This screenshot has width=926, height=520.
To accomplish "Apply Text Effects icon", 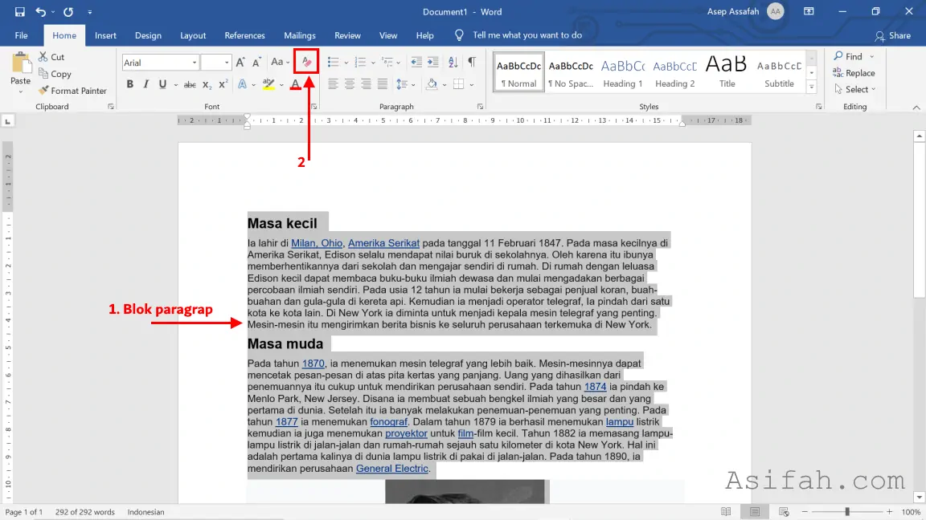I will (x=242, y=84).
